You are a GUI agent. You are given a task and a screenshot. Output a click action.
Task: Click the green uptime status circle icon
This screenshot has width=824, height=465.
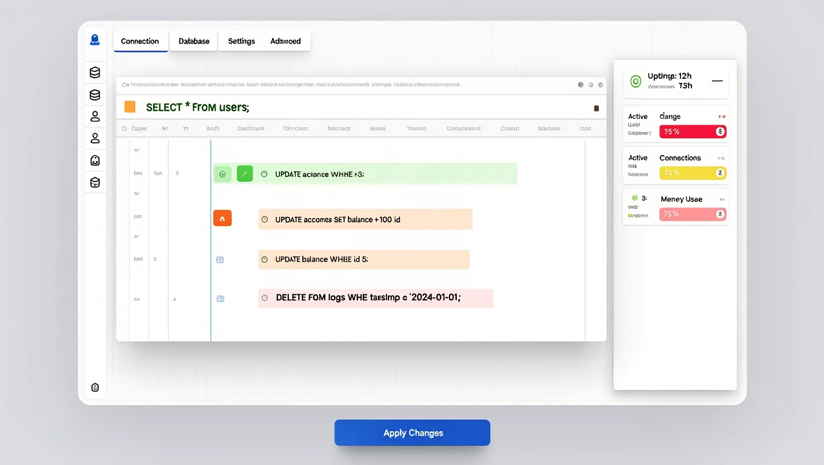636,81
